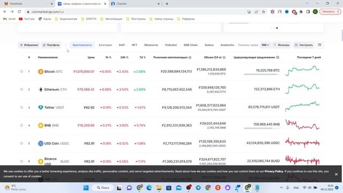
Task: Star USD Coin as a favorite
Action: [x=21, y=143]
